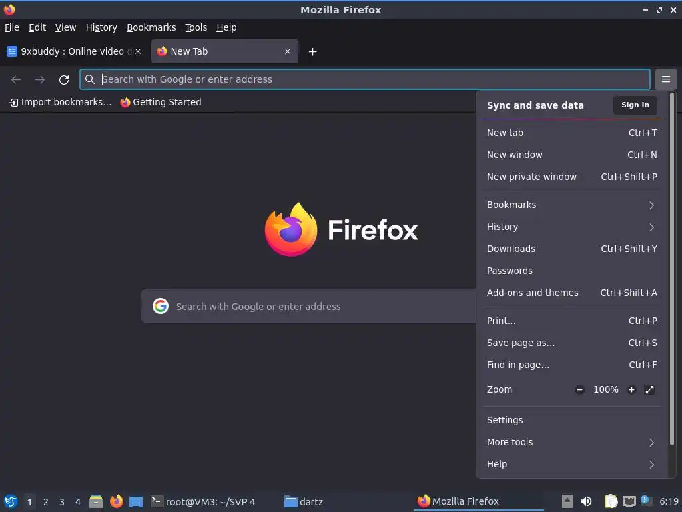Image resolution: width=682 pixels, height=512 pixels.
Task: Expand the Help submenu in panel
Action: [571, 464]
